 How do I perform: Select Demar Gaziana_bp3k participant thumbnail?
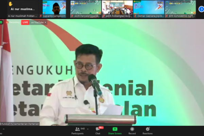click(x=149, y=9)
